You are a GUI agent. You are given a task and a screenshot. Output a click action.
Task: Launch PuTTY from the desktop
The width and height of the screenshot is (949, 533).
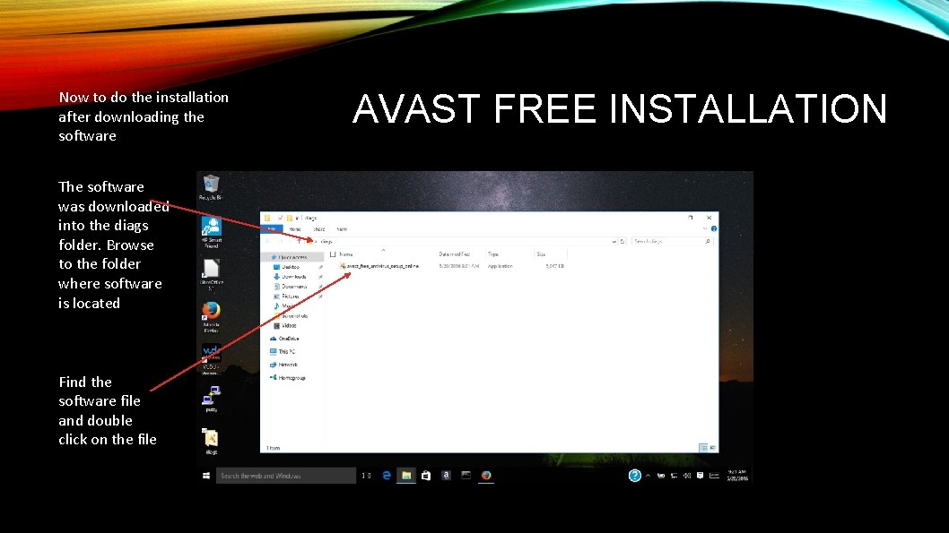click(x=213, y=397)
